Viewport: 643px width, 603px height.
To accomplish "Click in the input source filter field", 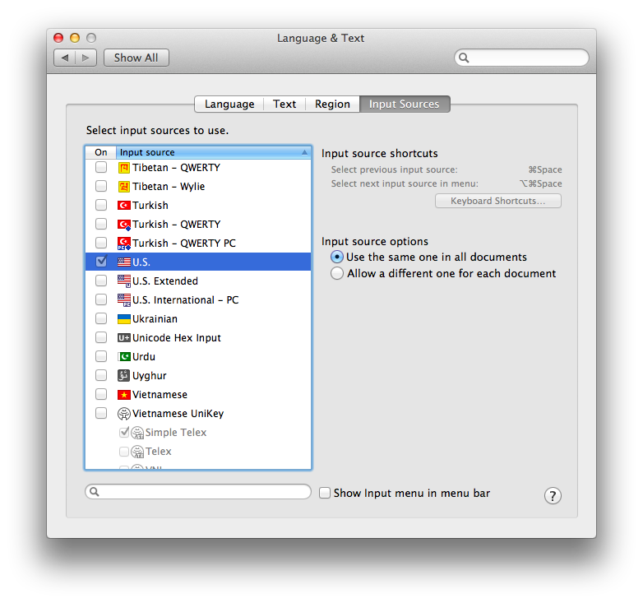I will pyautogui.click(x=198, y=491).
